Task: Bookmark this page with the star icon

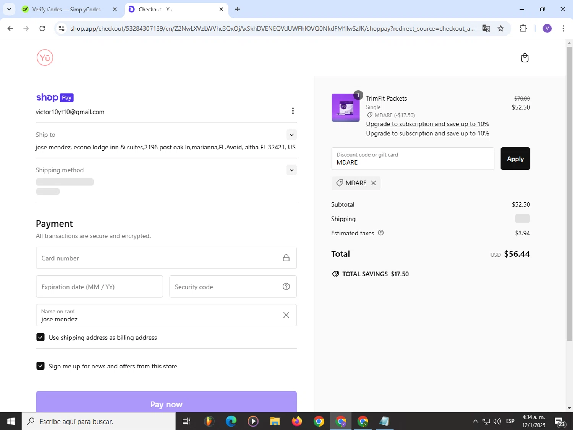Action: (500, 28)
